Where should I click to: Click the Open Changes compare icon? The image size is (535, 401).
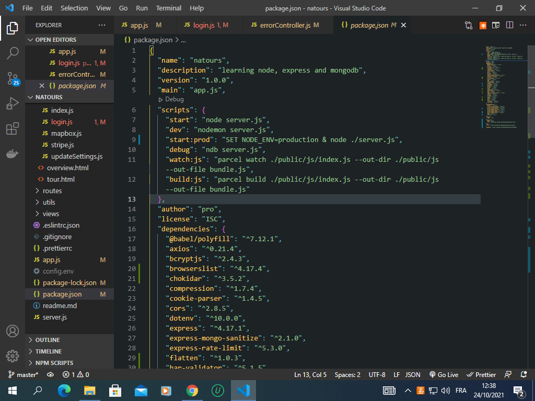(x=469, y=25)
